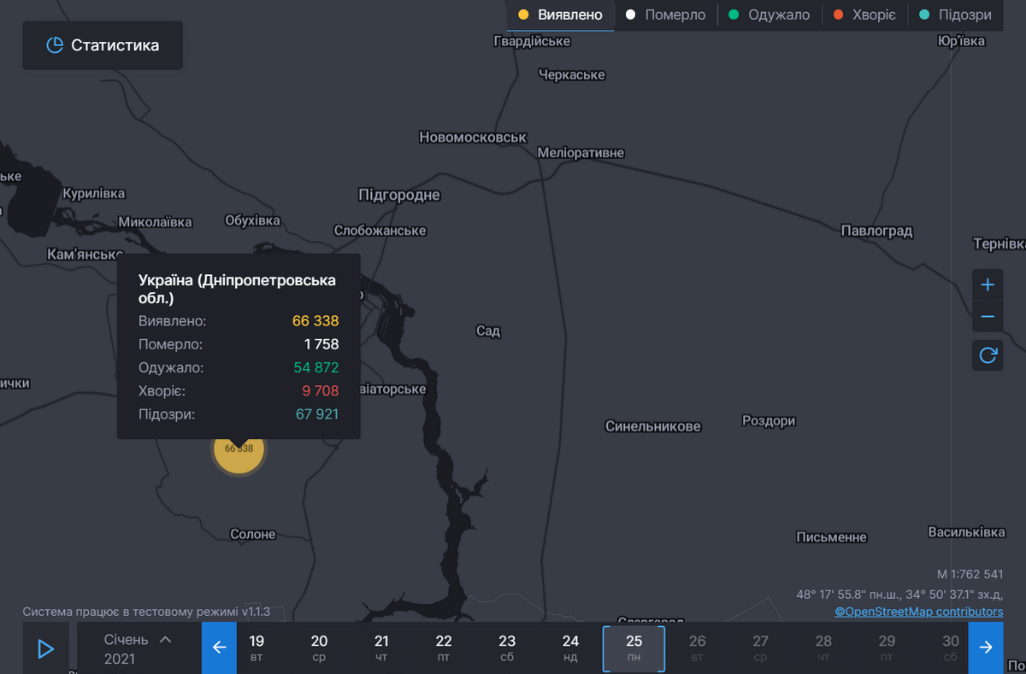Viewport: 1026px width, 674px height.
Task: Select the 22 пт date
Action: tap(444, 648)
